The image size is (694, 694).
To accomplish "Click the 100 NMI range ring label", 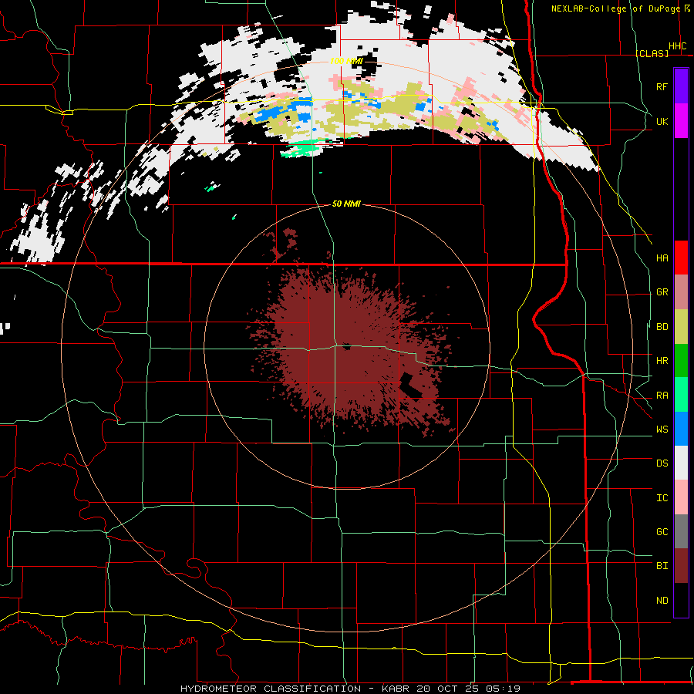I will tap(346, 61).
